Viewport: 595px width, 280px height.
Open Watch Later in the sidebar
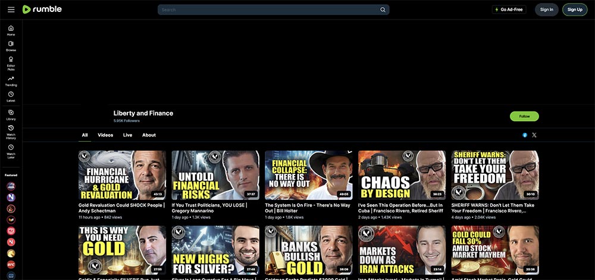point(11,151)
